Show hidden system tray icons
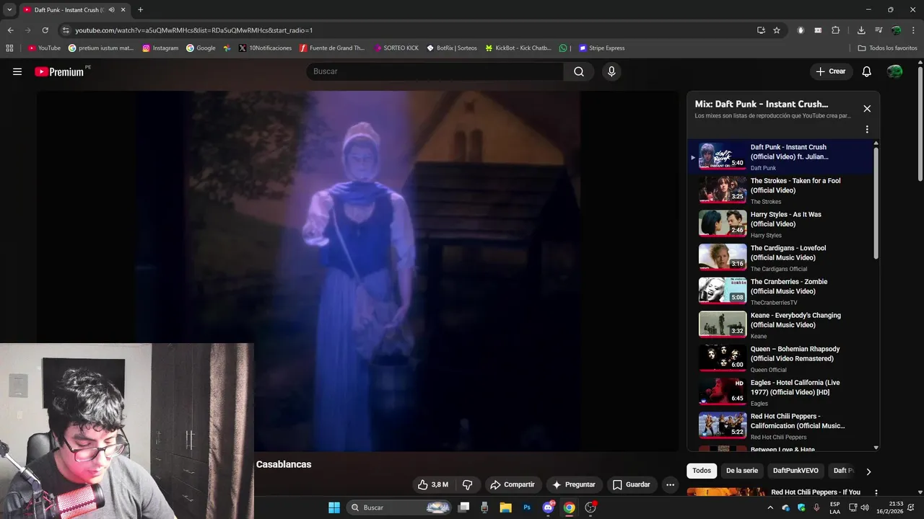Image resolution: width=924 pixels, height=519 pixels. tap(770, 507)
